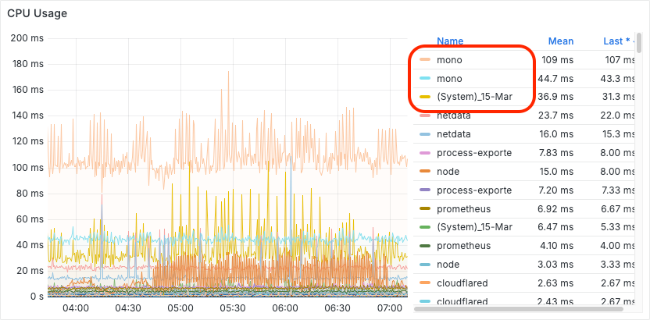The width and height of the screenshot is (650, 320).
Task: Click the yellow swatch of (System)_15-Mar 36.9 ms
Action: click(x=424, y=97)
